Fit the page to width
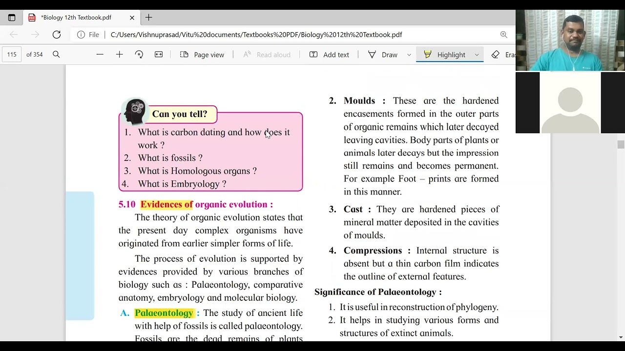 (x=159, y=55)
